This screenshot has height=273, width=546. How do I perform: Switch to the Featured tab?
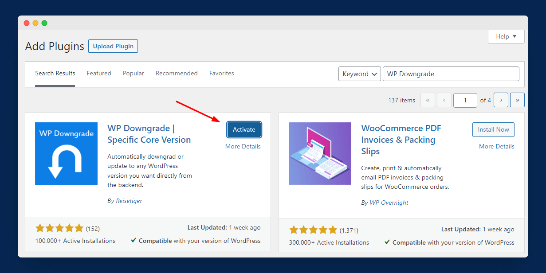click(x=99, y=74)
